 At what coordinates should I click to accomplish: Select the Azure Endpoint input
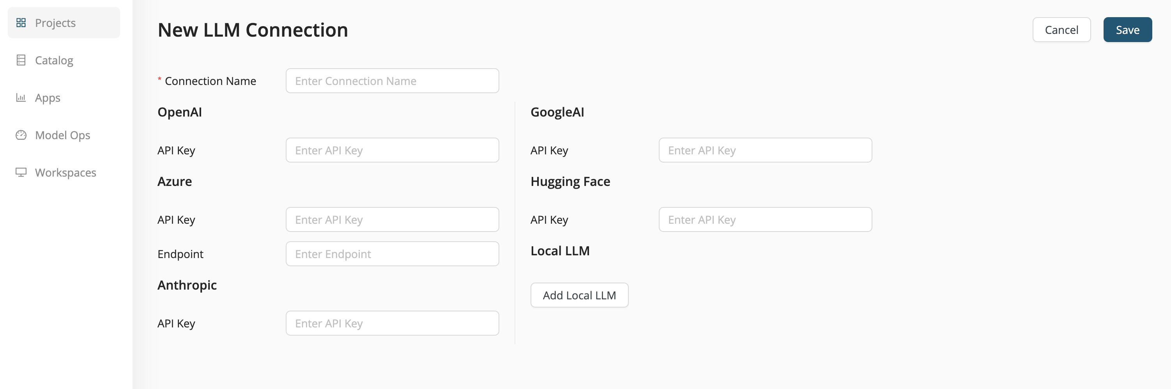(392, 254)
